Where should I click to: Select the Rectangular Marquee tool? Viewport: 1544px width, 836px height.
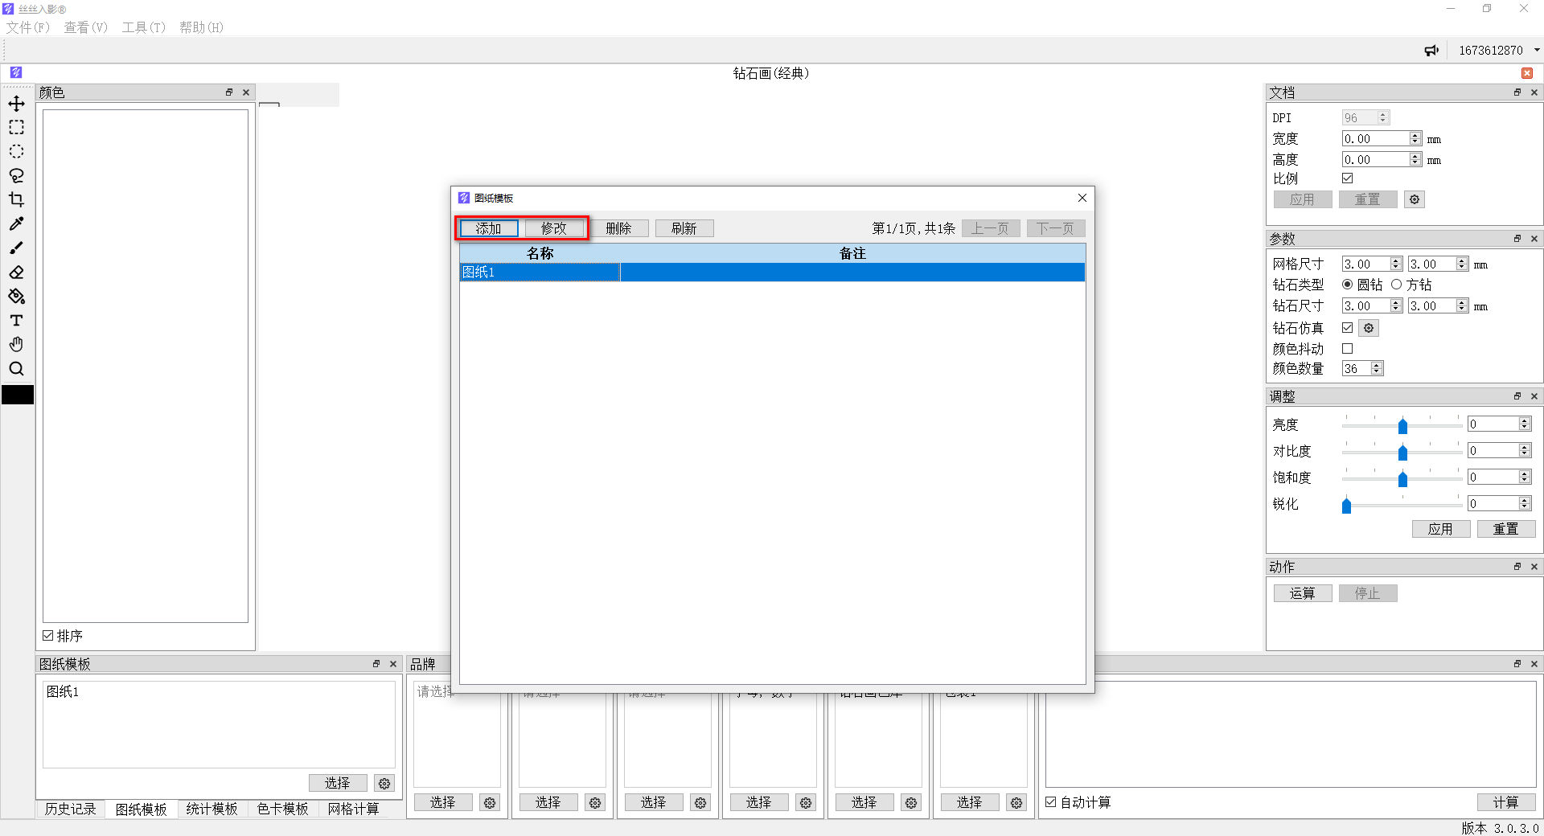pos(16,128)
